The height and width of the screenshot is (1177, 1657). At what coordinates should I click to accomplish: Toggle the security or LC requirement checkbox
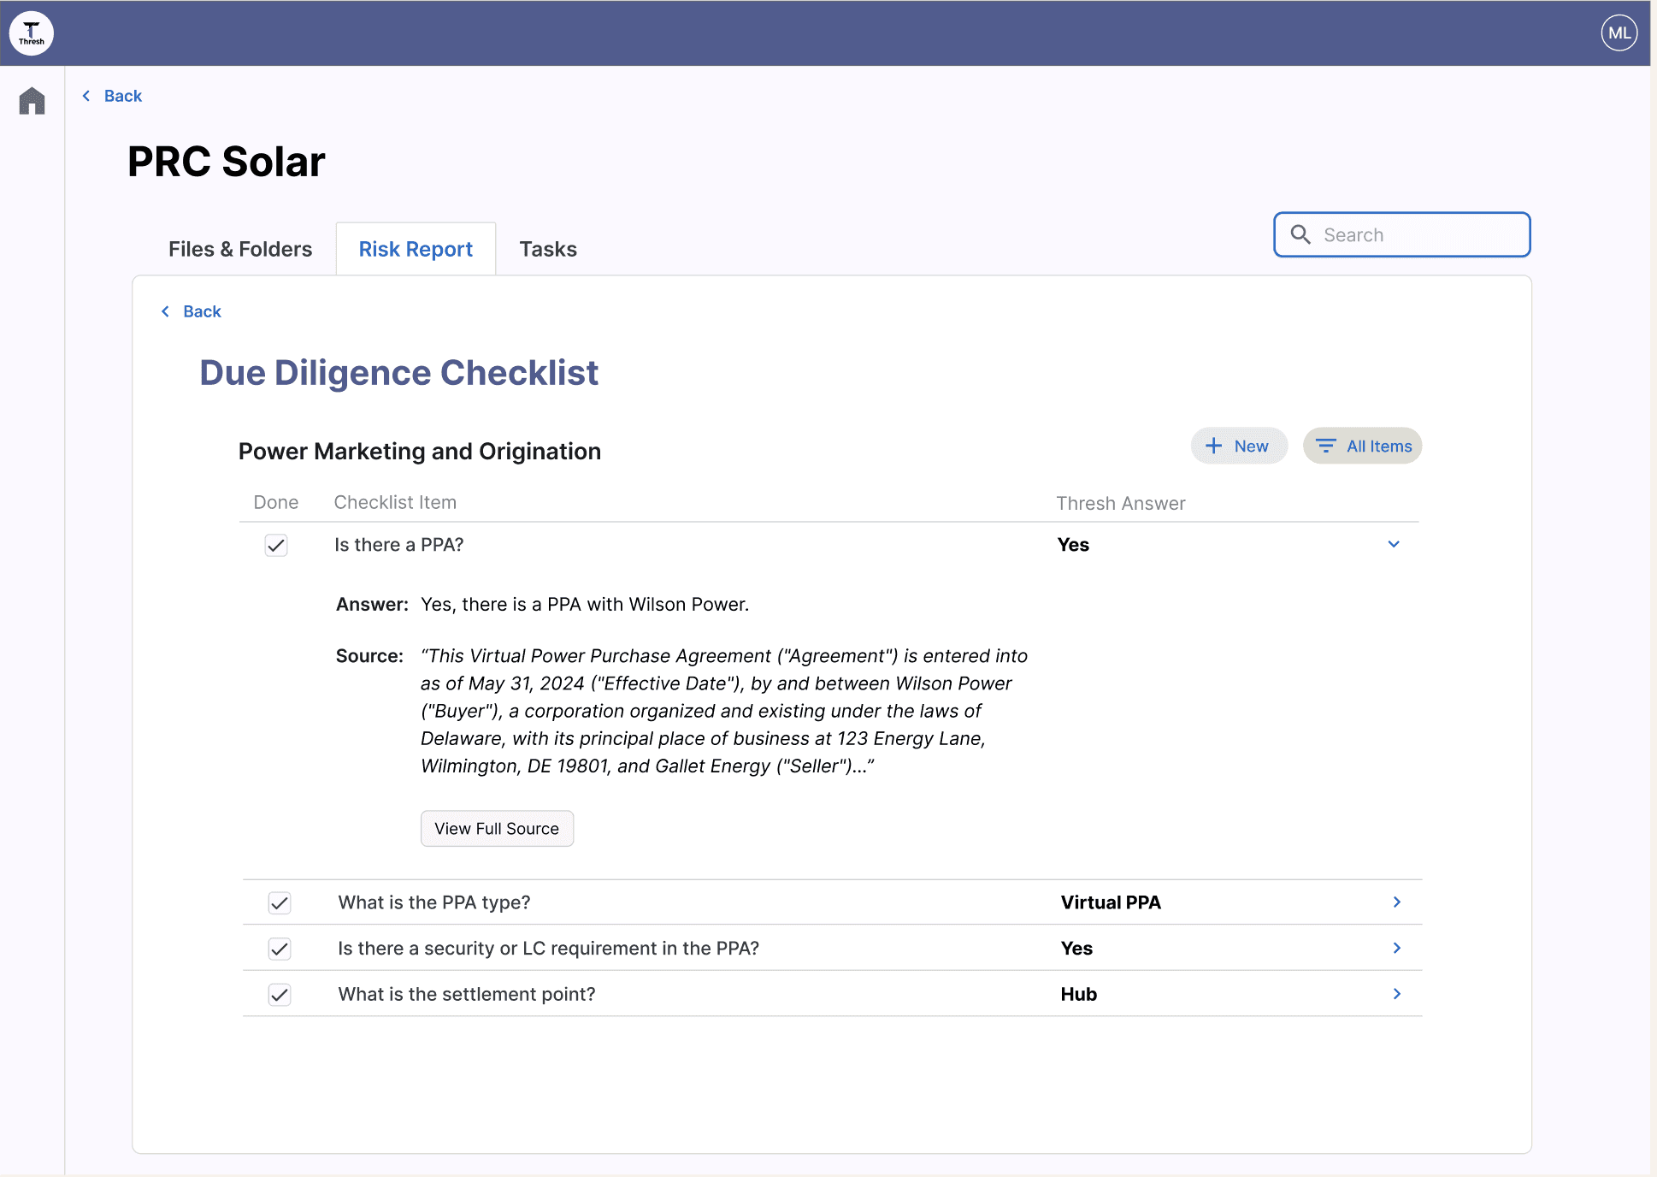tap(280, 948)
